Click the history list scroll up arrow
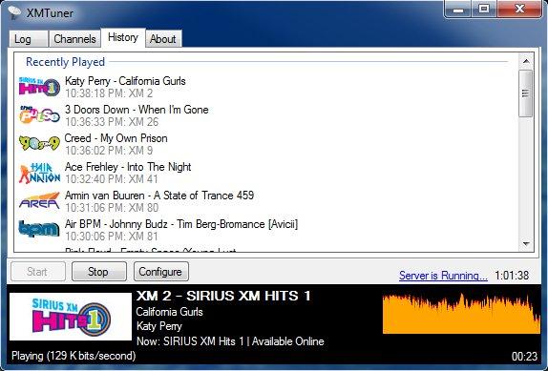 (x=526, y=61)
